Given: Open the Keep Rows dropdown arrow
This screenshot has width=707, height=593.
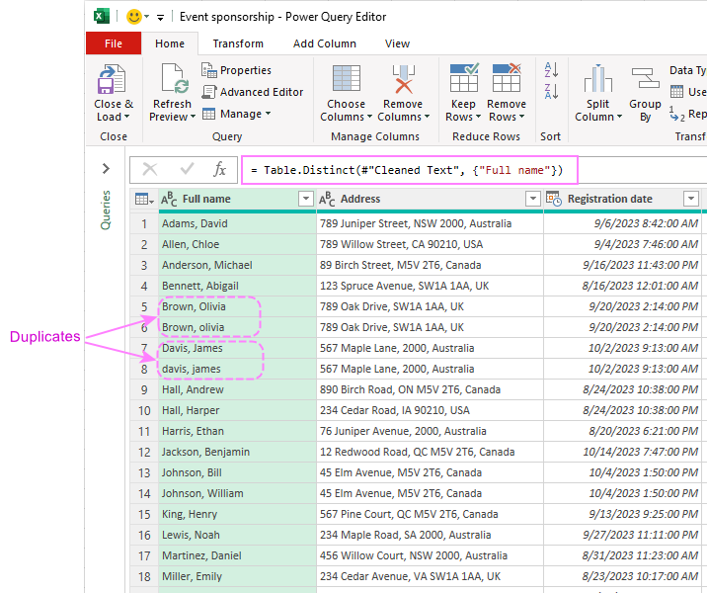Looking at the screenshot, I should coord(478,117).
